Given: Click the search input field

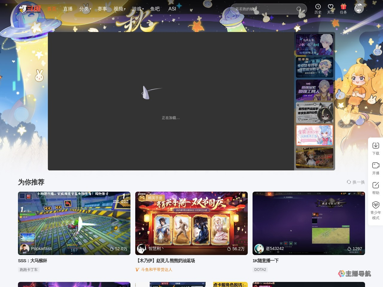Looking at the screenshot, I should click(263, 9).
